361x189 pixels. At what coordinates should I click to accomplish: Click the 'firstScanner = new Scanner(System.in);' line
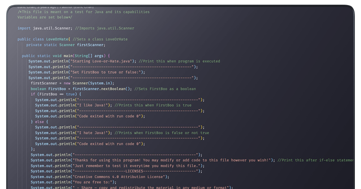[73, 83]
